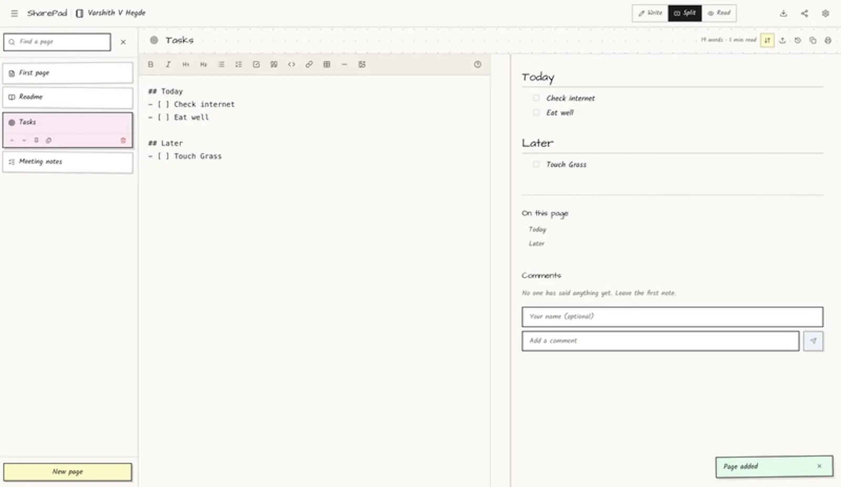
Task: Print the current page
Action: point(828,40)
